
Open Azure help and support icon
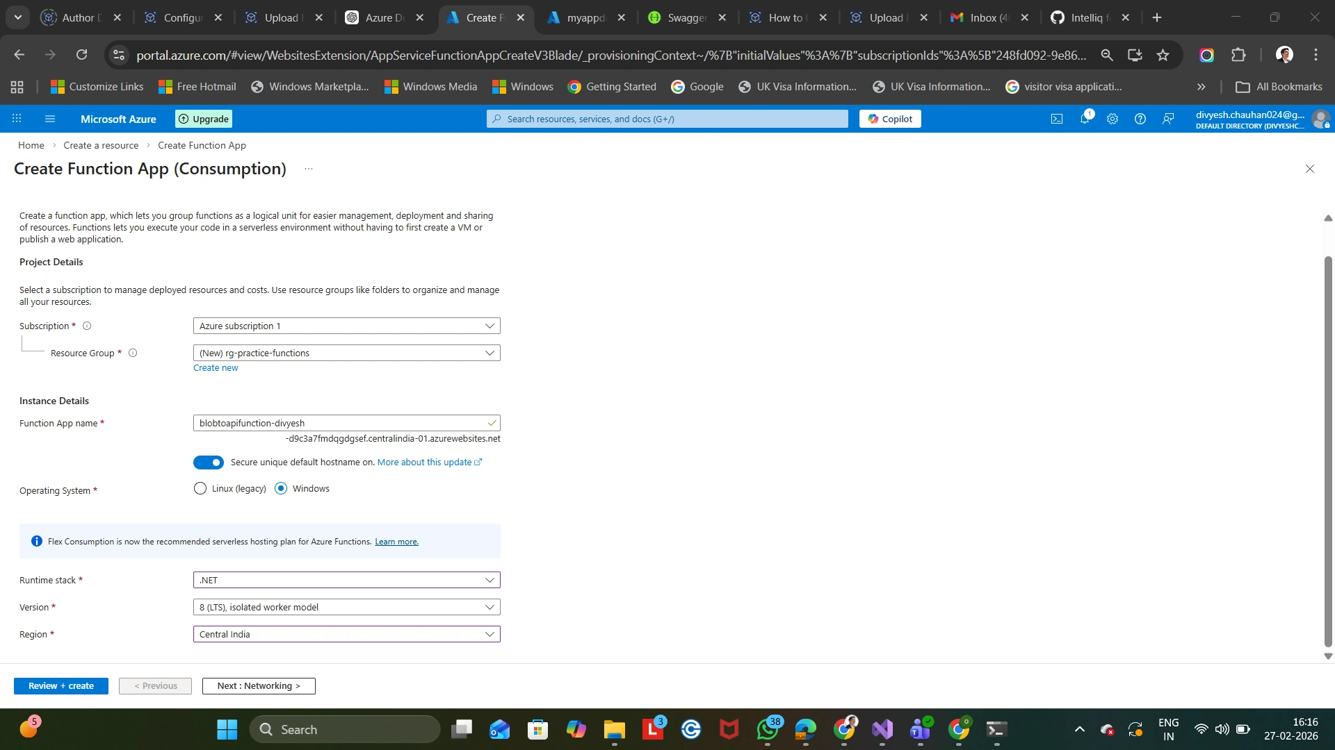(1140, 119)
